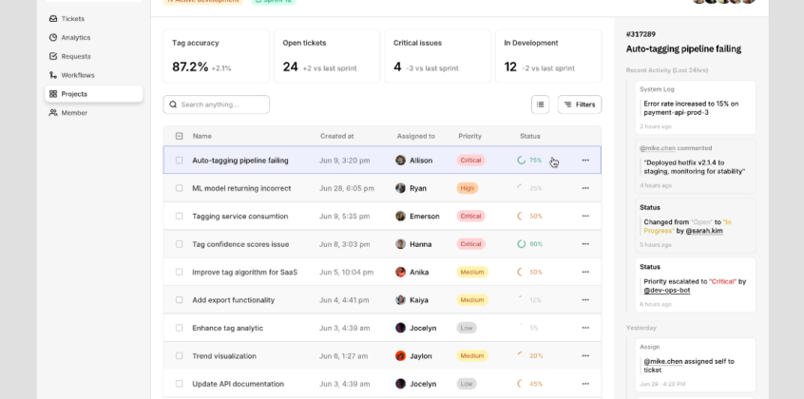Sort by the Priority column header
The width and height of the screenshot is (804, 399).
pos(469,136)
